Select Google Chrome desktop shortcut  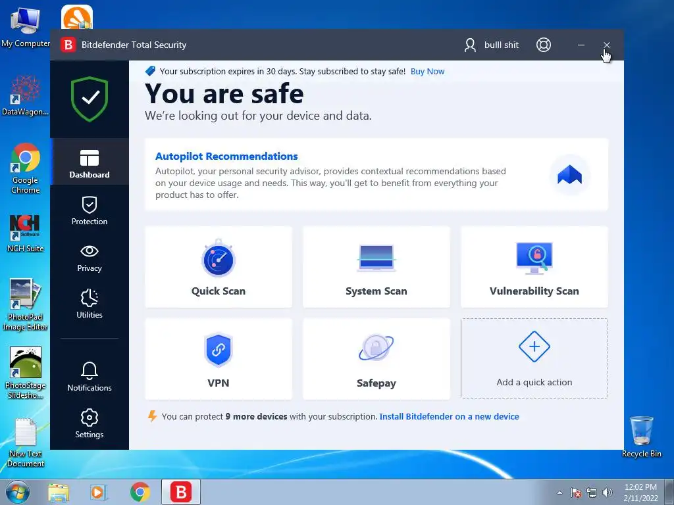(26, 168)
